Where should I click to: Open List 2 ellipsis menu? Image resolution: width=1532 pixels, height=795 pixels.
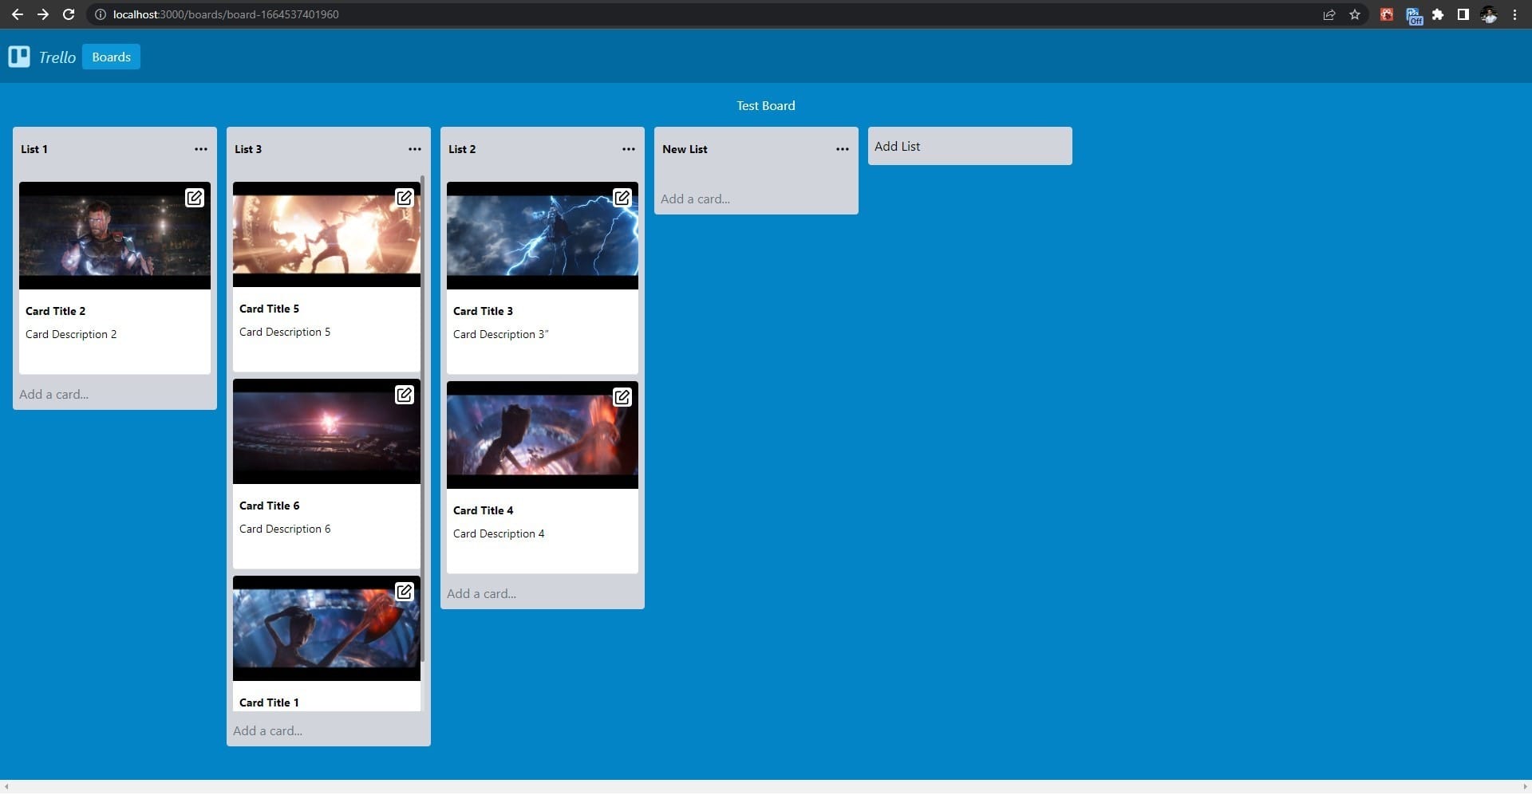pos(629,149)
